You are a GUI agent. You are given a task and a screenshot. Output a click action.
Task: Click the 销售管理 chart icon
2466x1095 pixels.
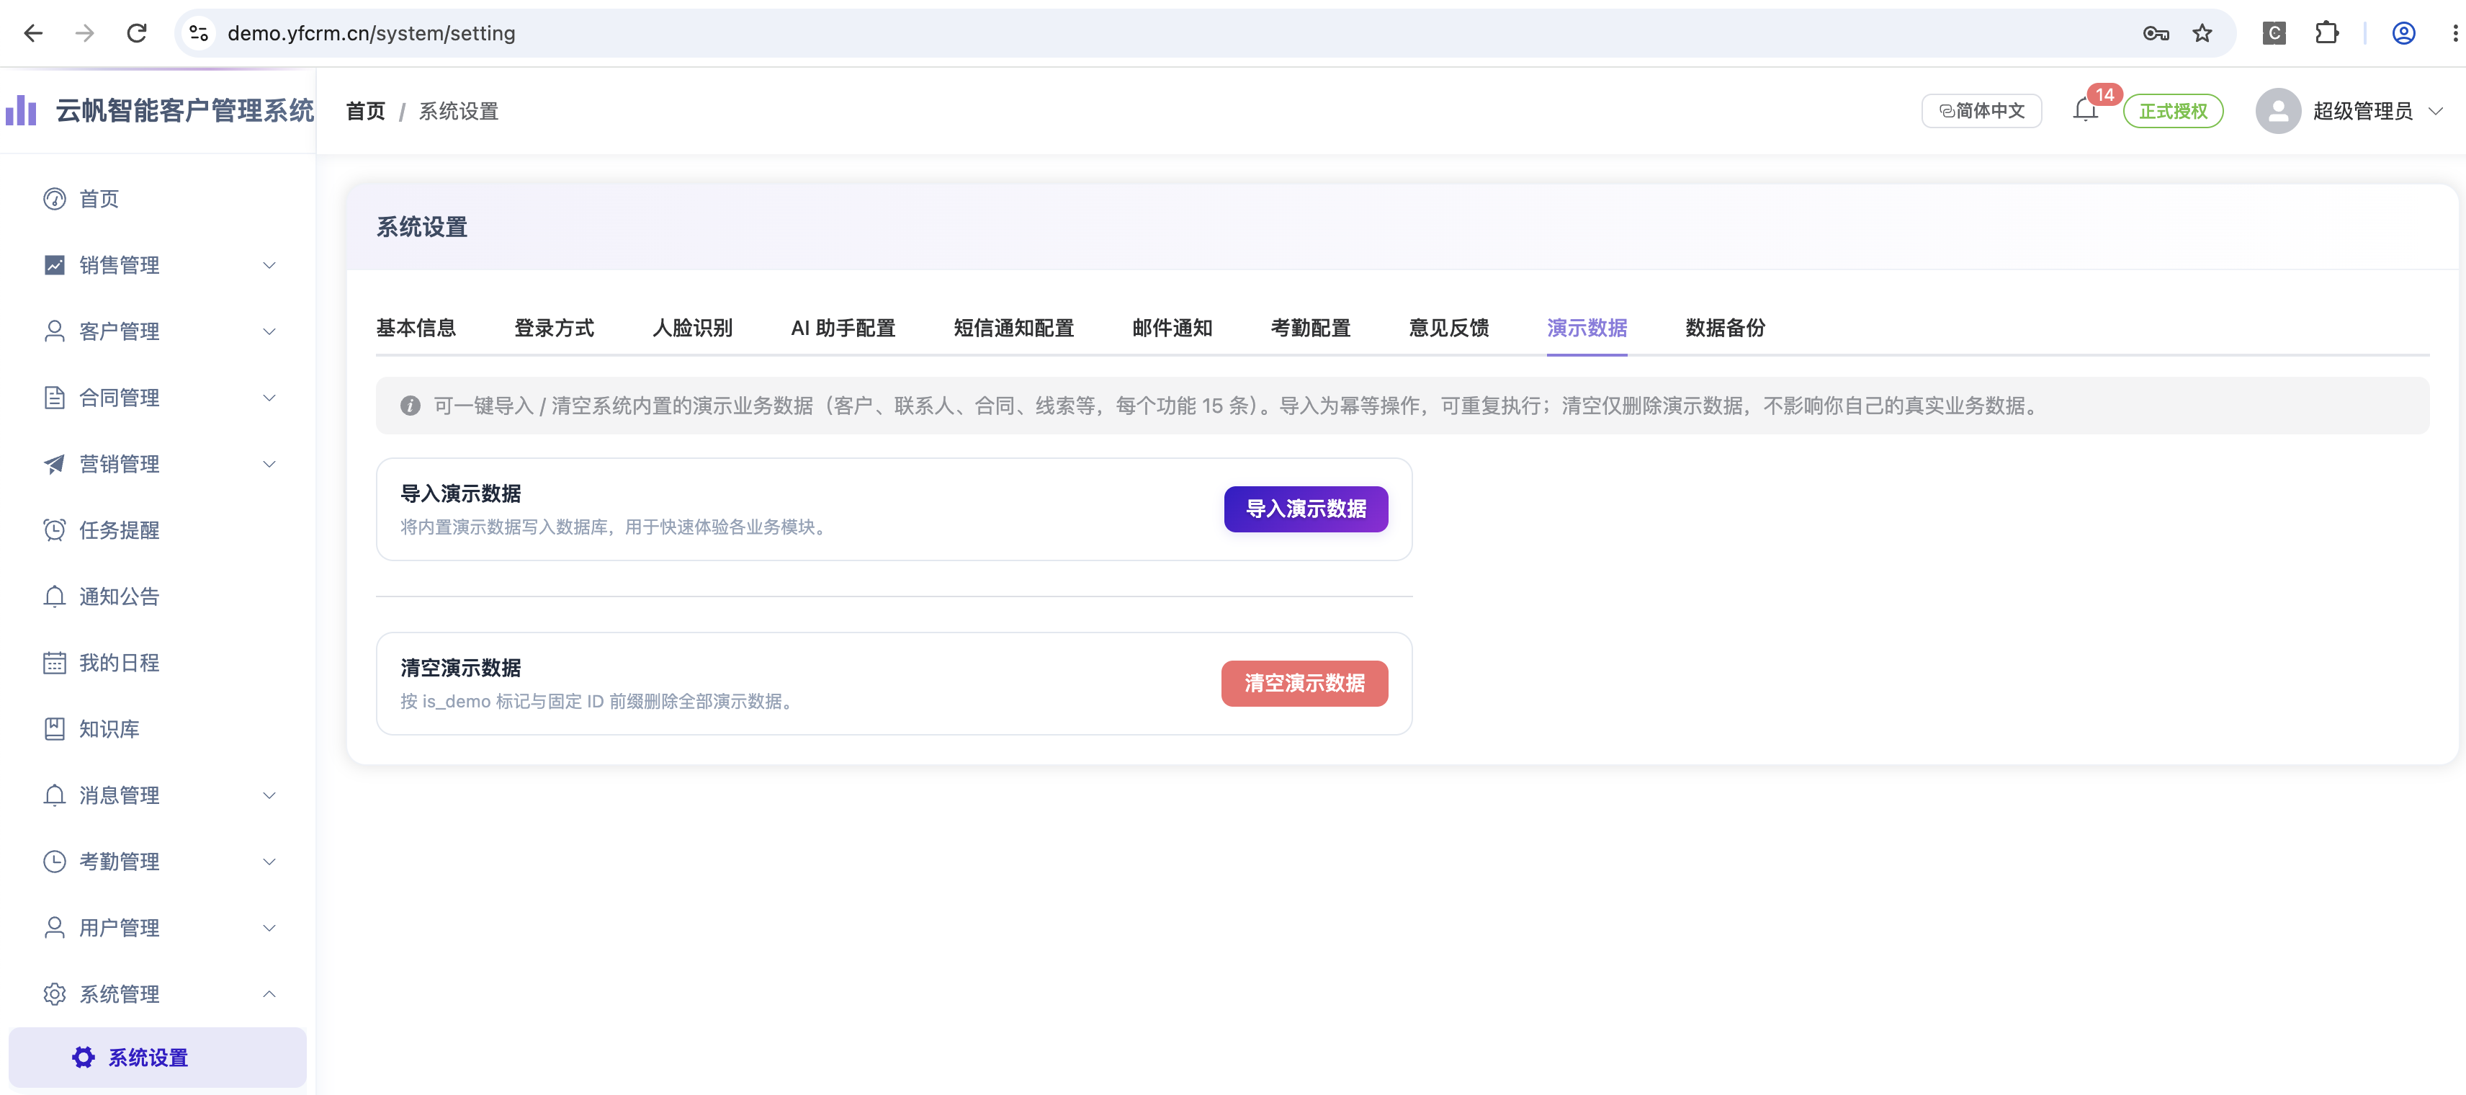point(55,265)
